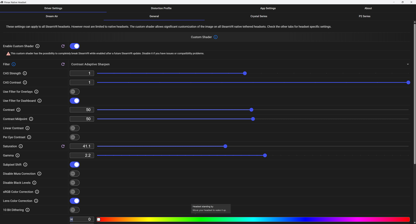Screen dimensions: 416x224
Task: Show info for Filter setting
Action: point(14,64)
